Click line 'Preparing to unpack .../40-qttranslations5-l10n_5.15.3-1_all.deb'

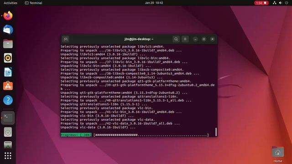click(126, 100)
